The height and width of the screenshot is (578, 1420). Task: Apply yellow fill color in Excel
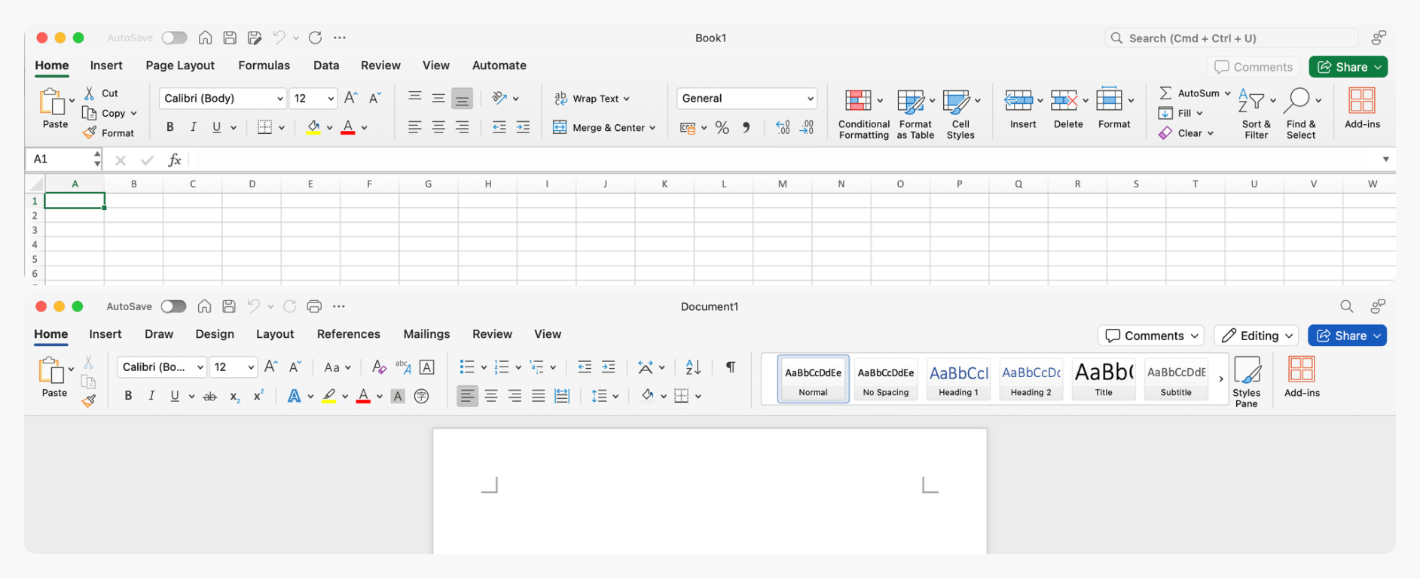click(313, 127)
